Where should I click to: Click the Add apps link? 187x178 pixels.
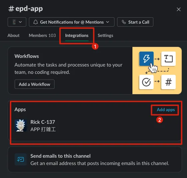[x=166, y=109]
